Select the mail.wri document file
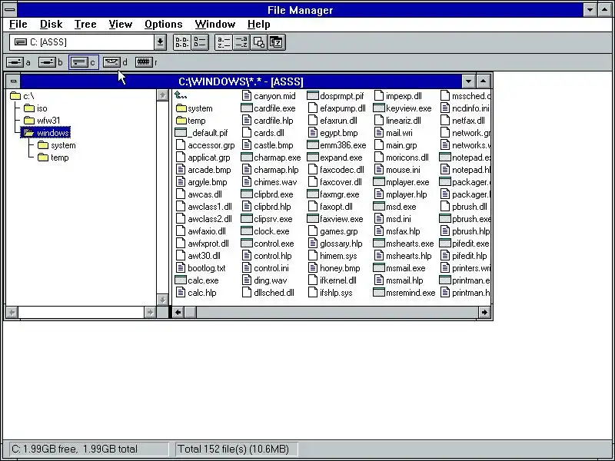615x461 pixels. [x=394, y=133]
